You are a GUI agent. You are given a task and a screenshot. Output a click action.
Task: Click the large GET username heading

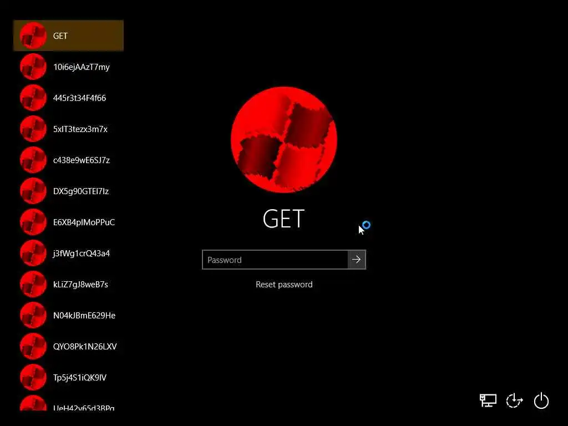point(283,219)
